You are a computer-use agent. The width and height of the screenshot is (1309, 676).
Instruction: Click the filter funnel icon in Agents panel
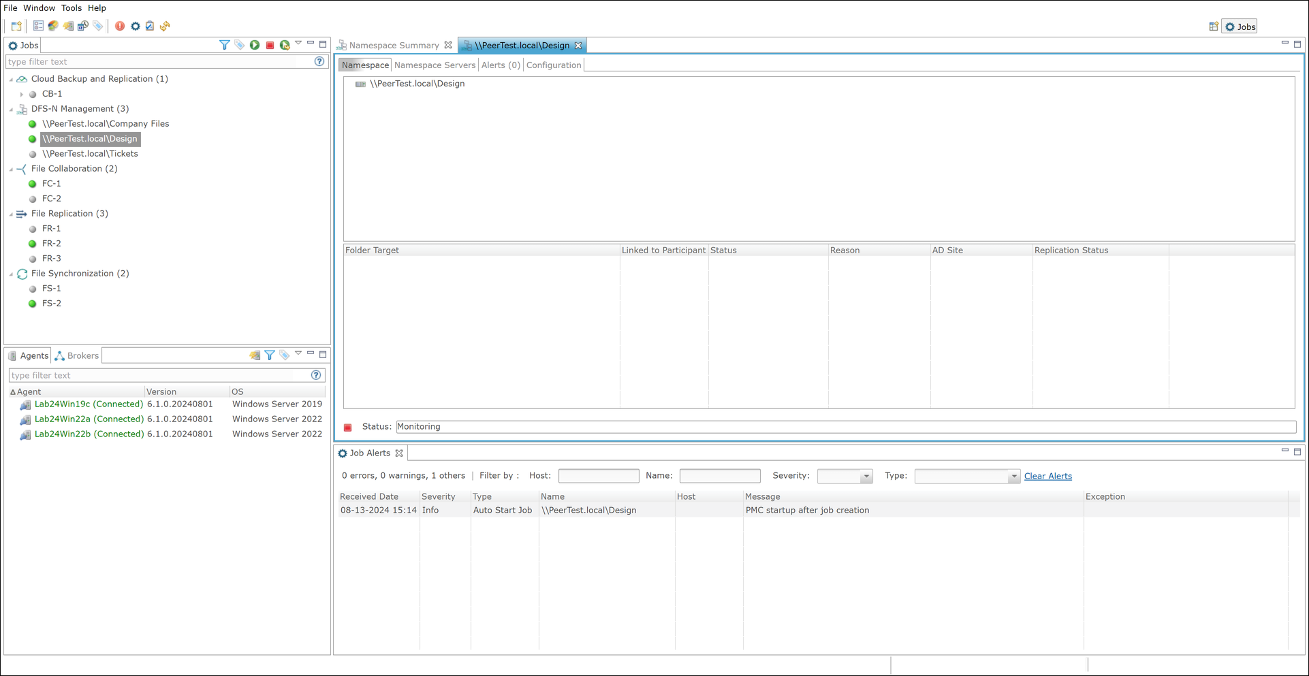coord(270,355)
